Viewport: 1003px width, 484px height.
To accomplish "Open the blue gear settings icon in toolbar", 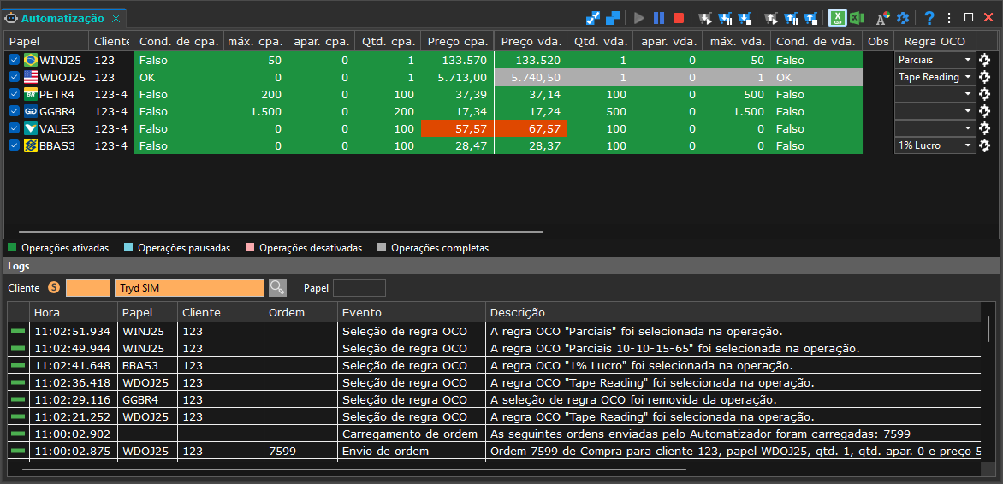I will pos(903,18).
